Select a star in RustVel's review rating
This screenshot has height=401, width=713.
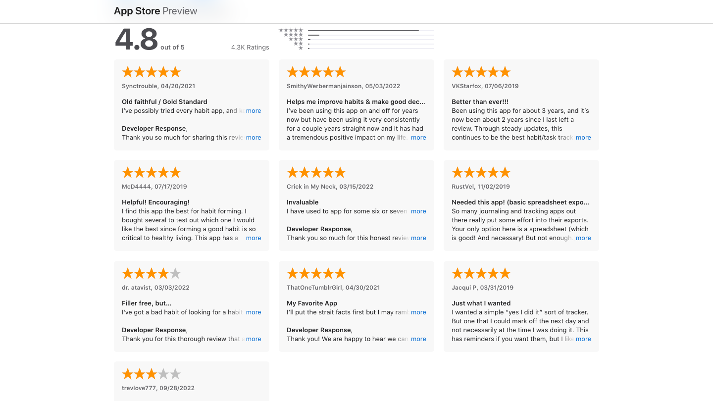click(x=469, y=172)
